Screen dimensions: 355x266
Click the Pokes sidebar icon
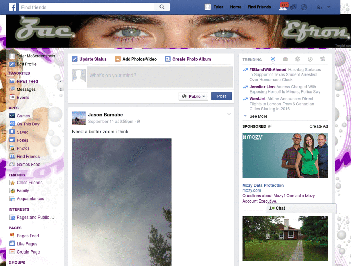pyautogui.click(x=12, y=140)
